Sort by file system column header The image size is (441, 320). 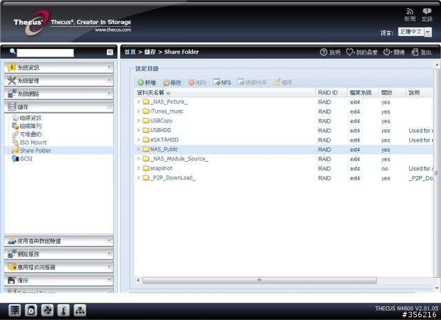362,93
